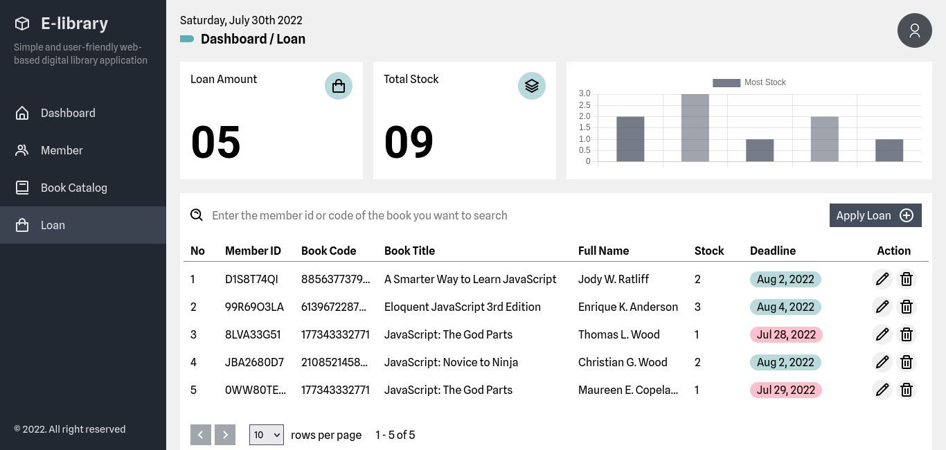
Task: Click the user profile avatar icon
Action: click(x=914, y=30)
